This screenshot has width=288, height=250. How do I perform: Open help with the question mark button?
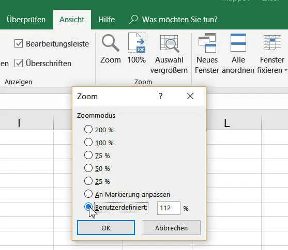click(x=161, y=96)
